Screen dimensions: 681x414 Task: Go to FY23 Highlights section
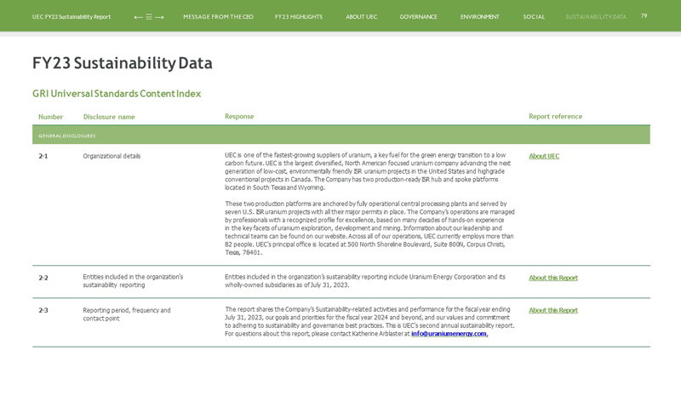[x=298, y=17]
